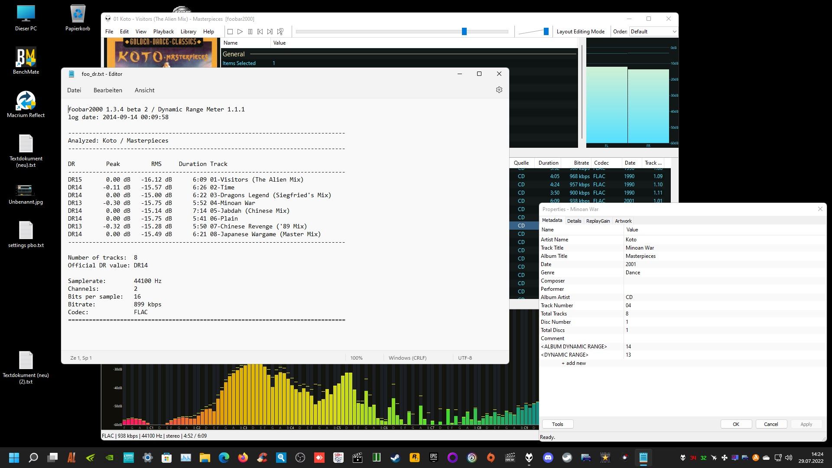
Task: Open Epic Games Launcher from taskbar
Action: 433,458
